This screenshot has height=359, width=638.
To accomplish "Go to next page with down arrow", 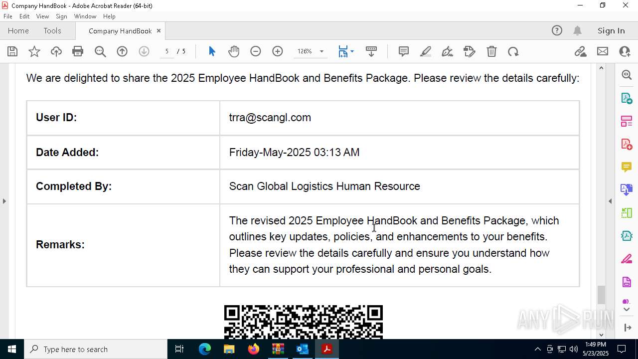I will (144, 51).
